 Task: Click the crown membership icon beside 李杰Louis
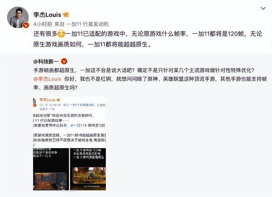click(x=66, y=14)
